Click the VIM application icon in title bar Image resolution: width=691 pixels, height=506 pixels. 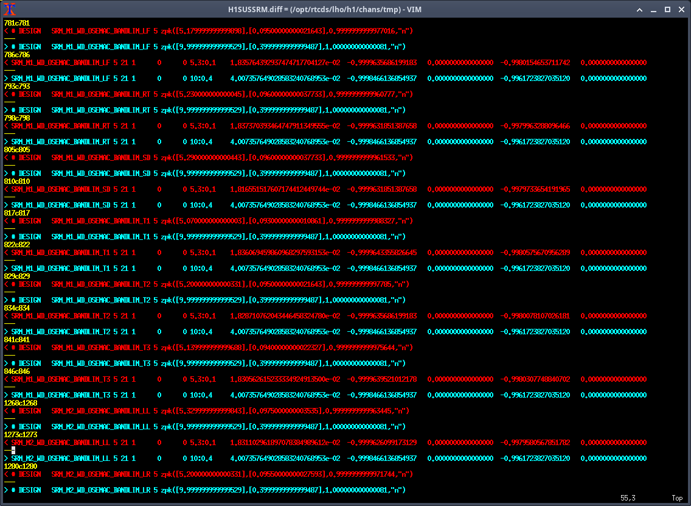pos(9,9)
